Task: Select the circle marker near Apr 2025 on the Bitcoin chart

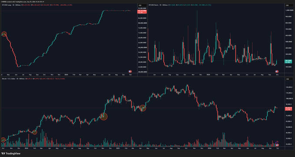Action: pos(143,108)
